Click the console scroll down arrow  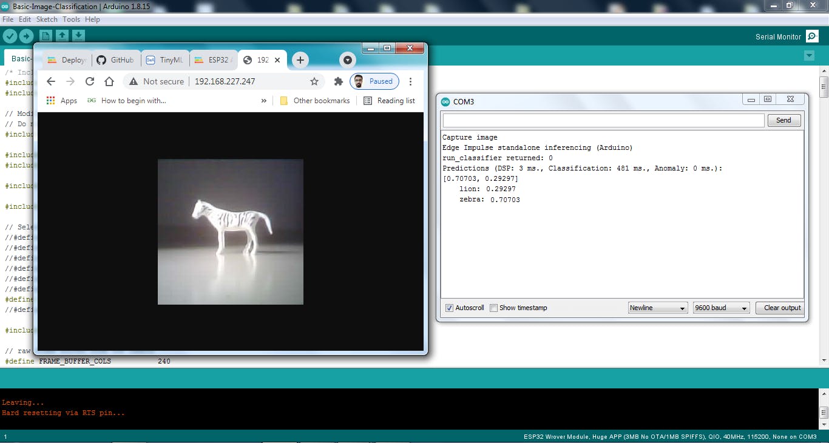[x=824, y=425]
